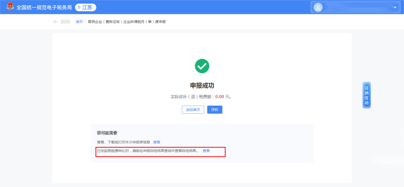Click the 您可能需要 section heading

point(107,133)
